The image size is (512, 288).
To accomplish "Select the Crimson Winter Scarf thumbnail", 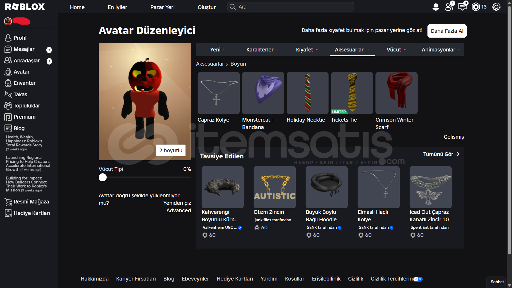I will (397, 93).
